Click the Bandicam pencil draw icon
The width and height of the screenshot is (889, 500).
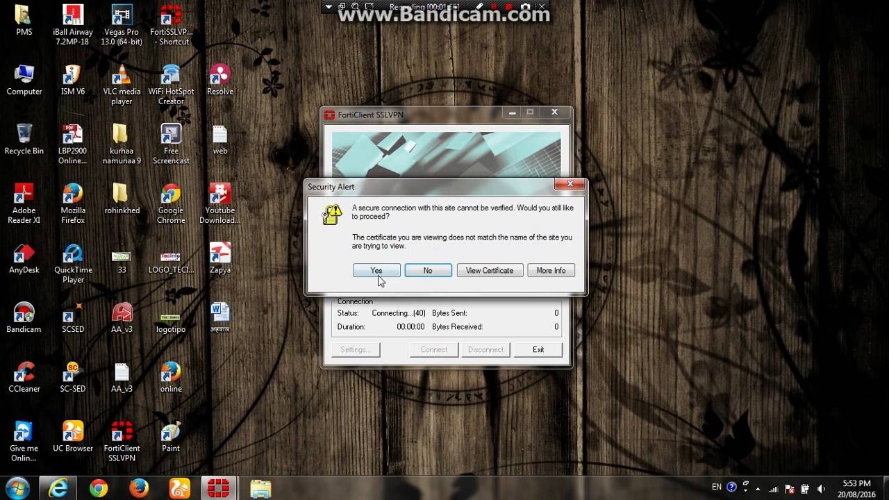[x=479, y=8]
